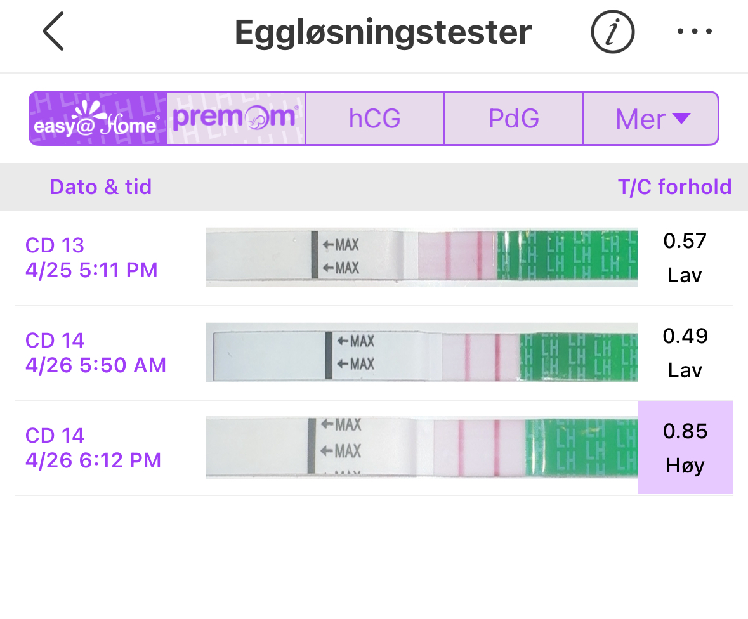Tap the Eggløsningstester page title
Screen dimensions: 748x619
[x=383, y=32]
